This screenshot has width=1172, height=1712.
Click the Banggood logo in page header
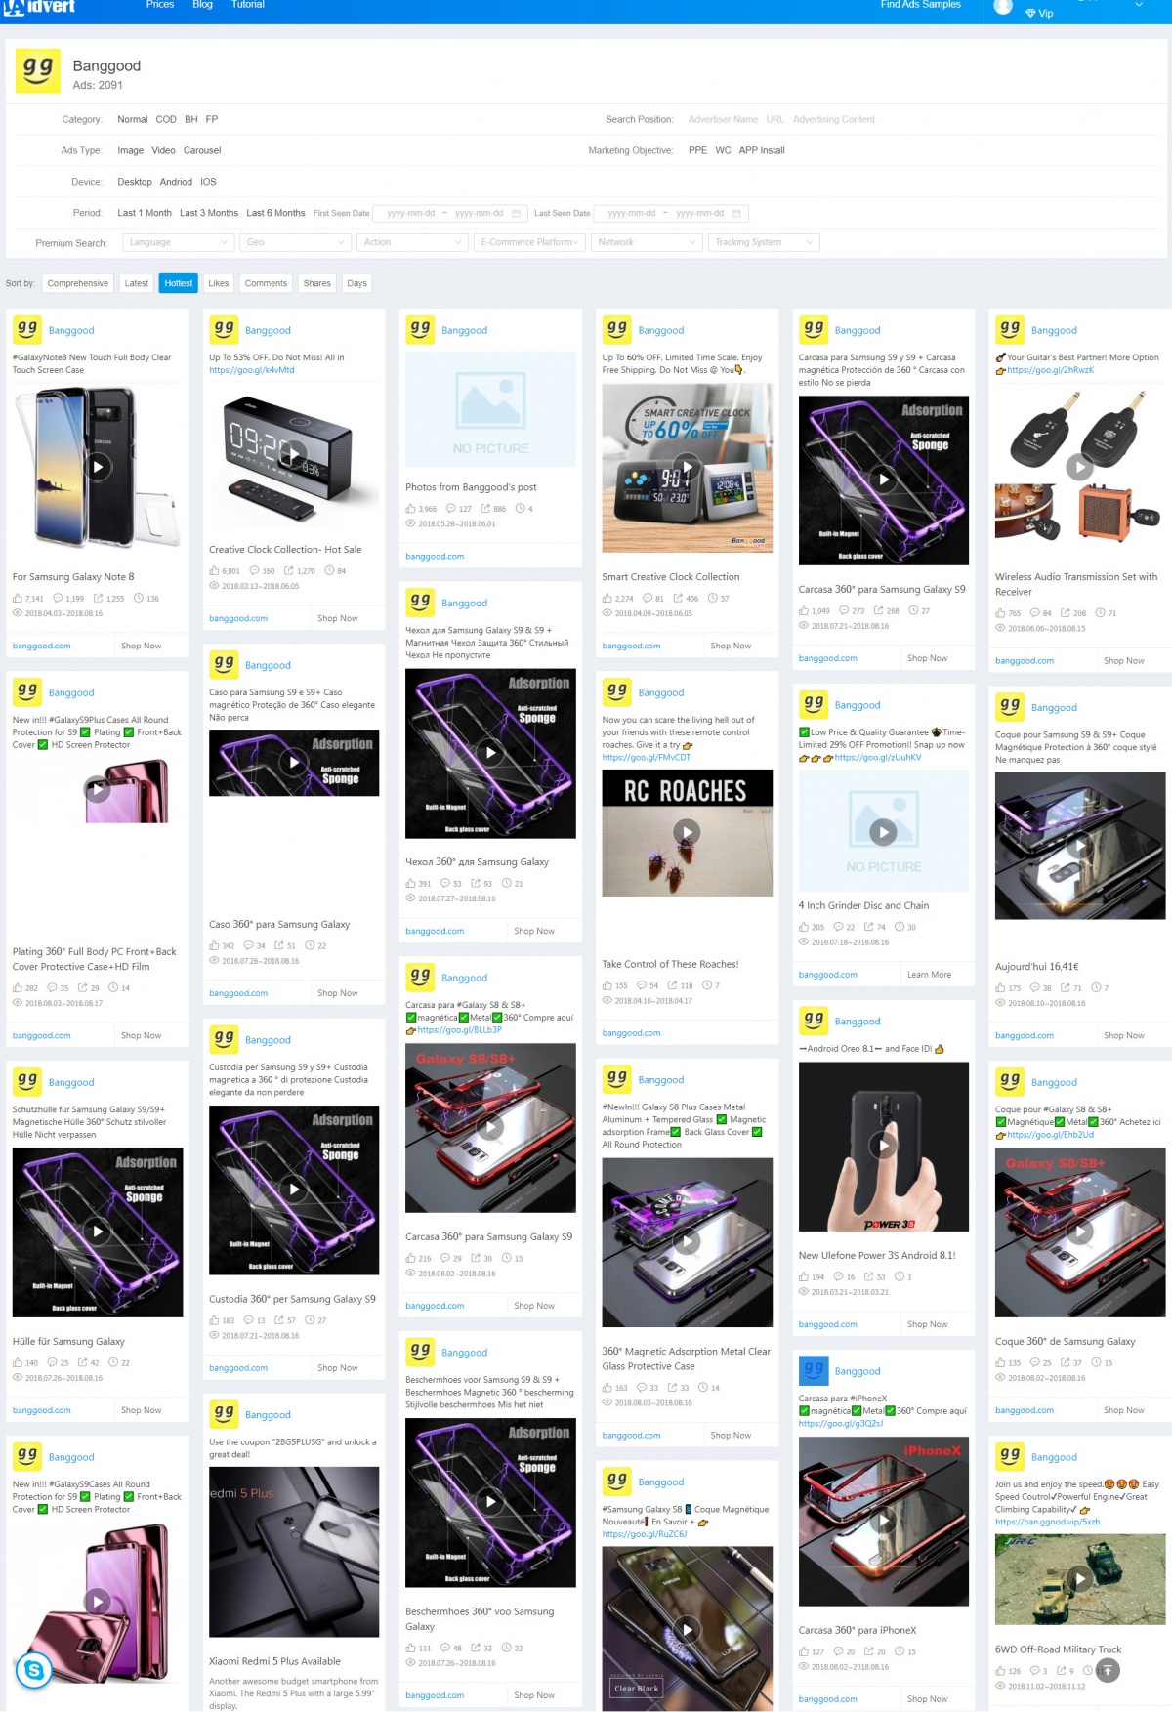[38, 70]
